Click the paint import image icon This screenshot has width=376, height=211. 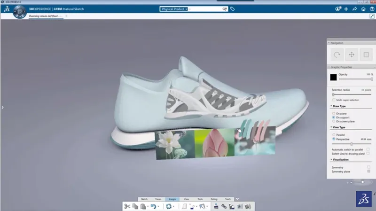point(192,206)
